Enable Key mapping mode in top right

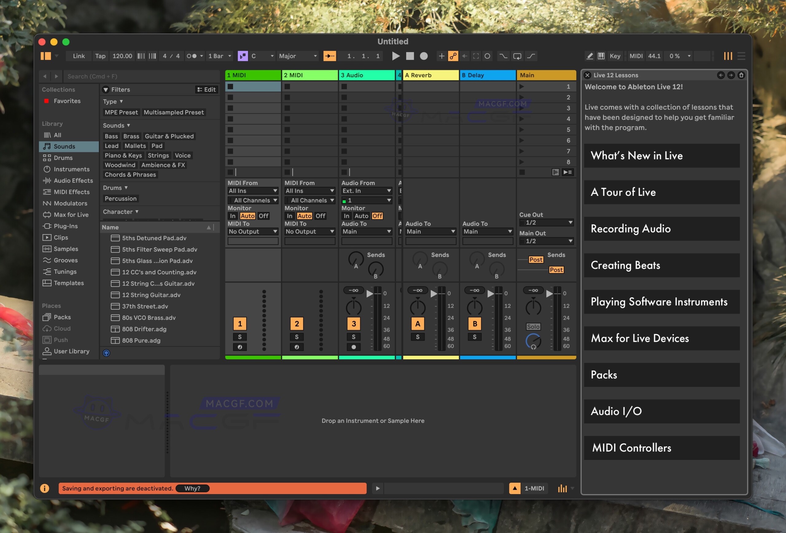point(615,56)
